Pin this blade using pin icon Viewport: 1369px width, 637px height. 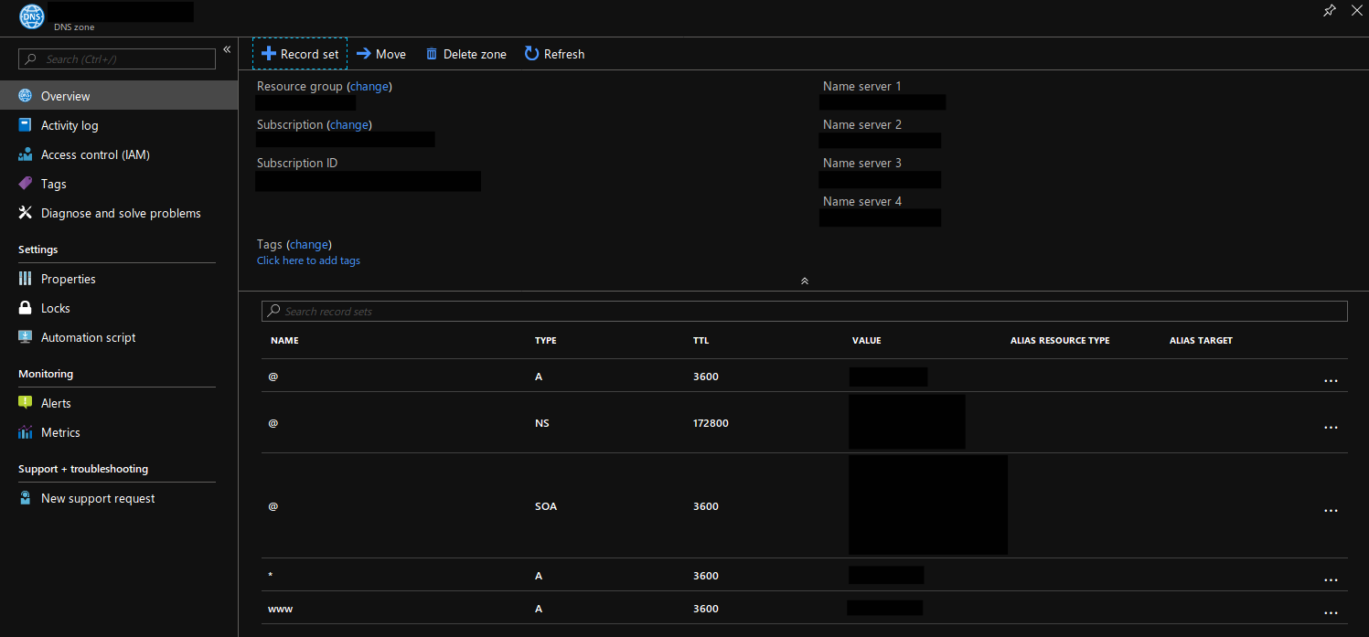1330,10
